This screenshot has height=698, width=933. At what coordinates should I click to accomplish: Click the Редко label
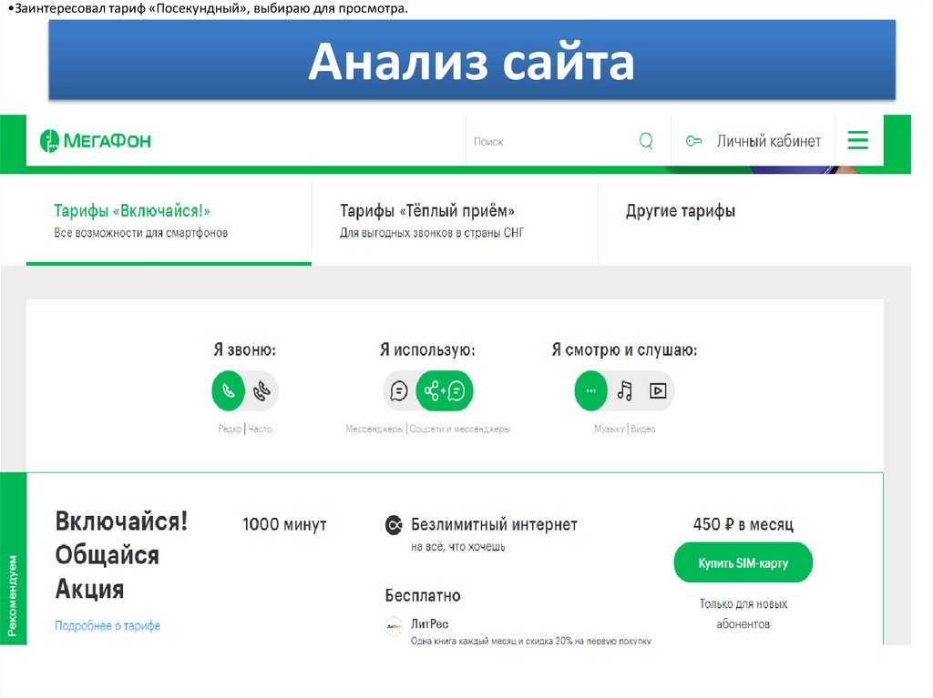pos(230,429)
